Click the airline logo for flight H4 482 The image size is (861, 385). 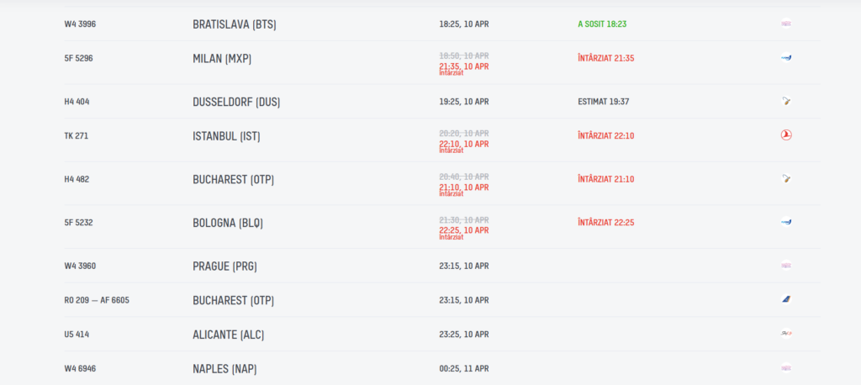(x=785, y=179)
